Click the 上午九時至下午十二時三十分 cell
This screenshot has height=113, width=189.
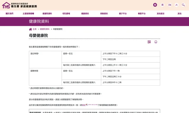click(x=131, y=54)
